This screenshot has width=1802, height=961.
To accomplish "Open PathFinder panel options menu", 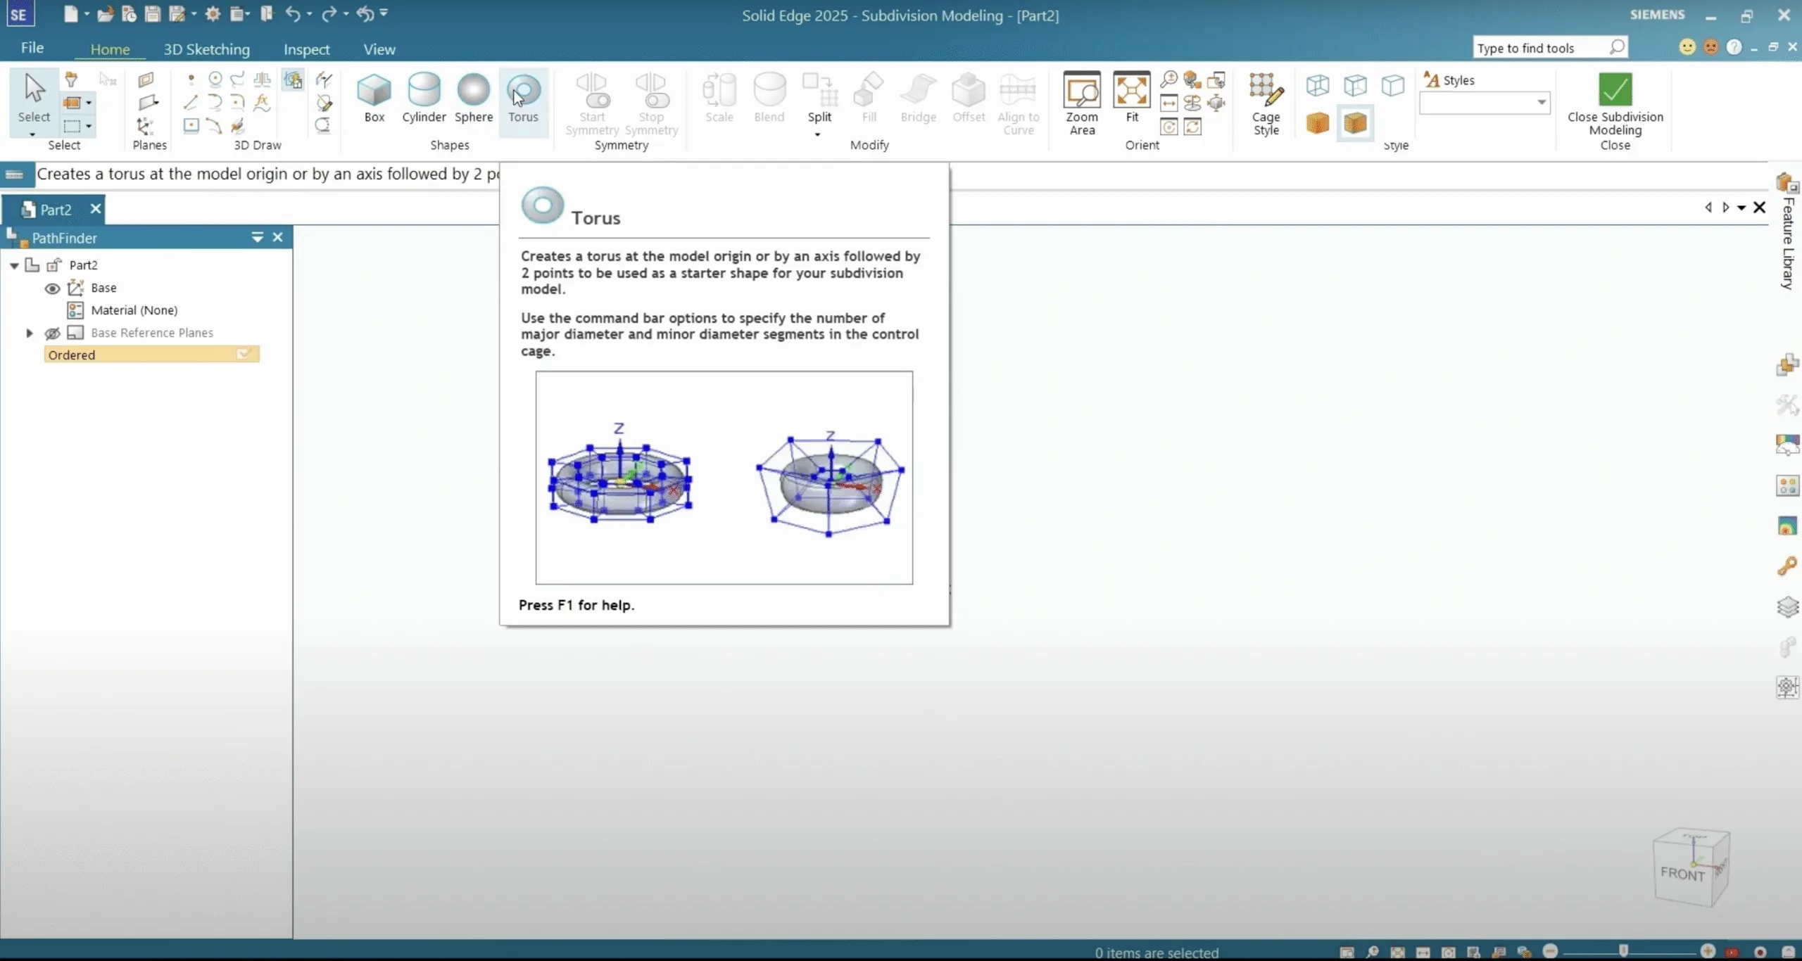I will tap(257, 238).
